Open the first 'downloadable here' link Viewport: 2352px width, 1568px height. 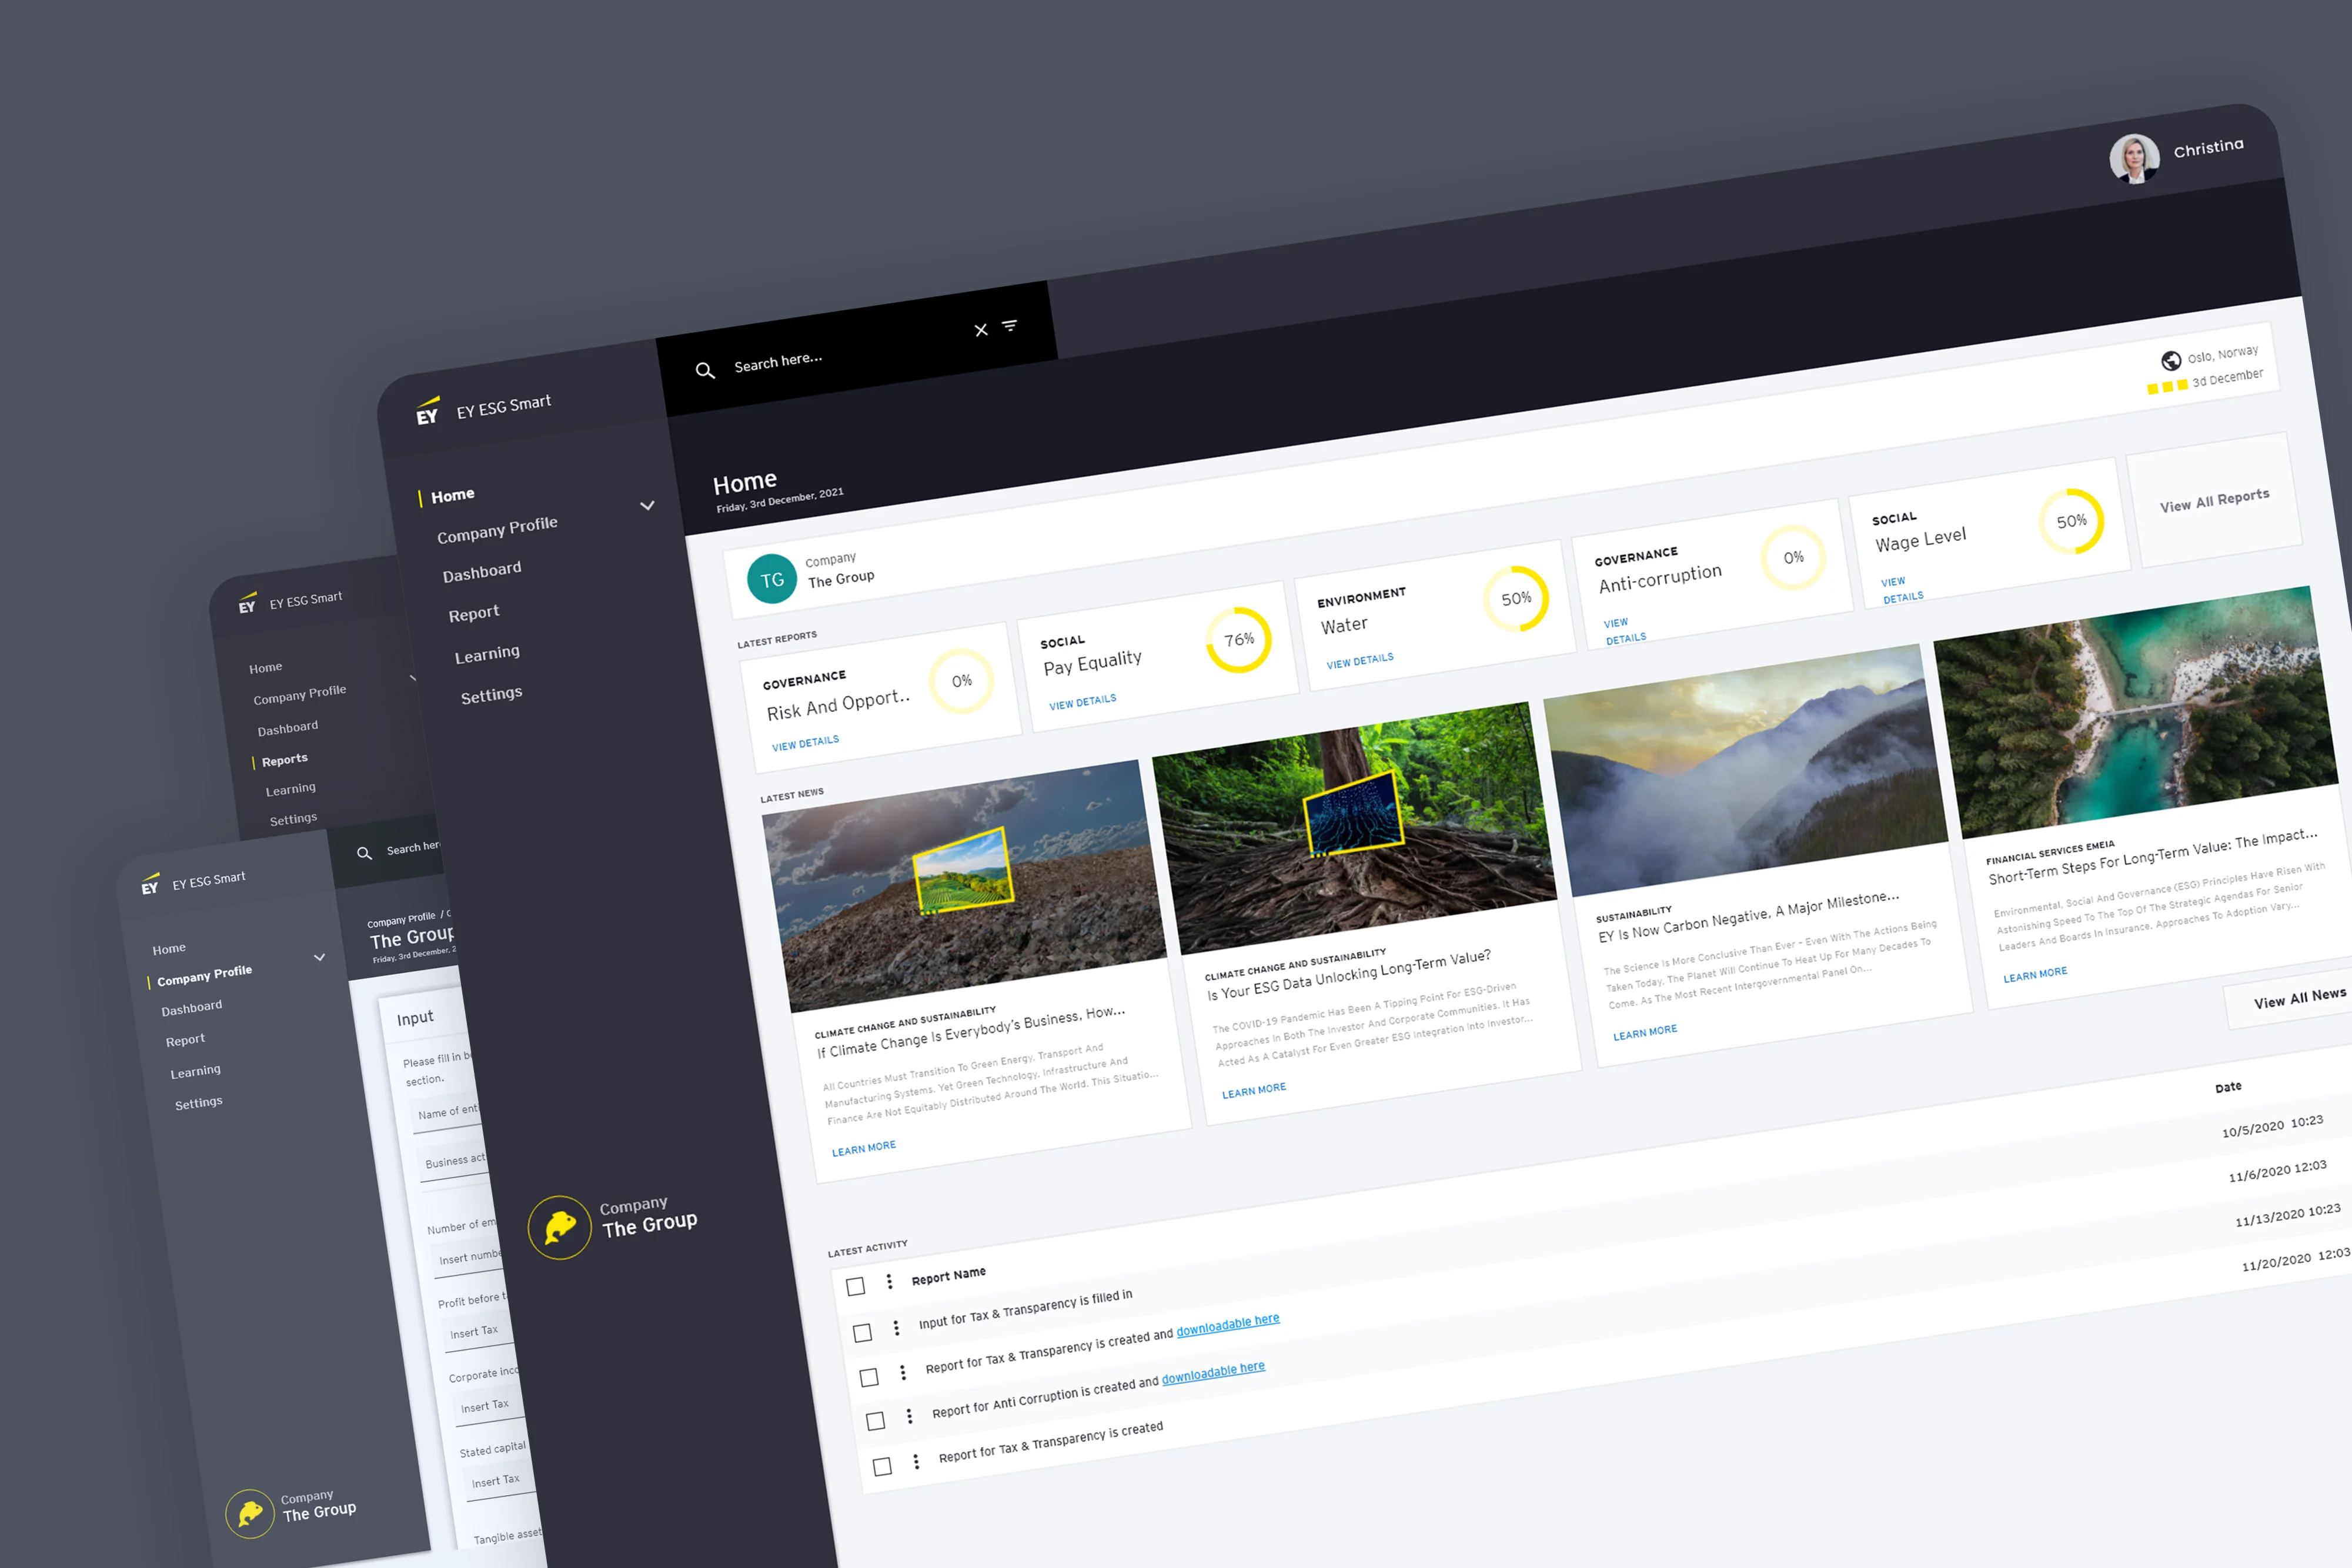(x=1227, y=1325)
